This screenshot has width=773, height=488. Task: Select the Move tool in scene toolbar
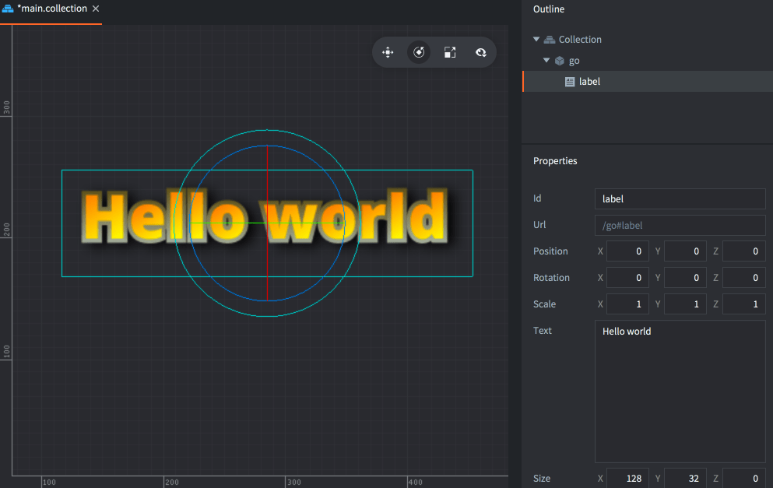pos(387,52)
